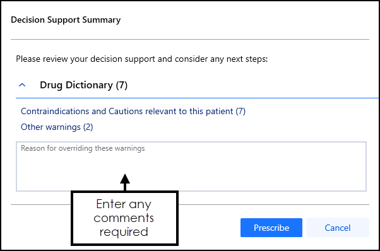Click the blue underline below Drug Dictionary
This screenshot has height=251, width=380.
point(197,98)
